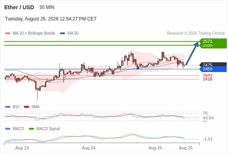
Task: Click the Aug 23 date axis label
Action: click(22, 148)
